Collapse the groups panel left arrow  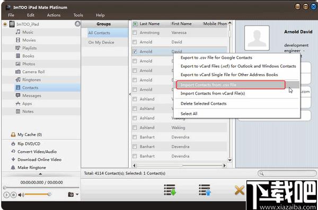click(130, 94)
